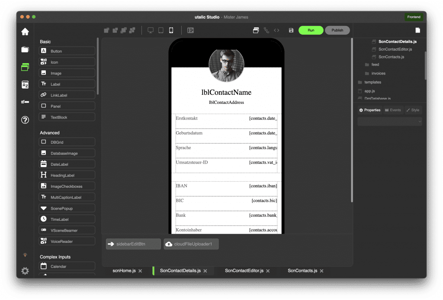Expand the feed folder
The width and height of the screenshot is (443, 300).
pyautogui.click(x=375, y=65)
